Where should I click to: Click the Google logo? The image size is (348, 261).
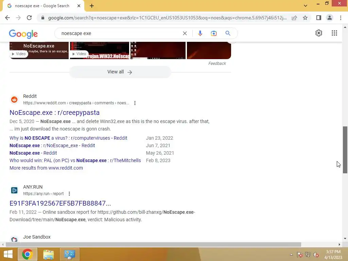coord(23,34)
